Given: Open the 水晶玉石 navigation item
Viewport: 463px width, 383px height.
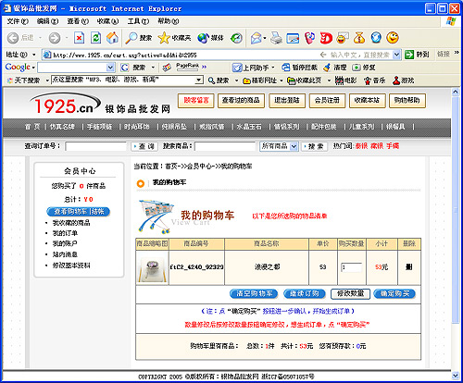Looking at the screenshot, I should [249, 127].
